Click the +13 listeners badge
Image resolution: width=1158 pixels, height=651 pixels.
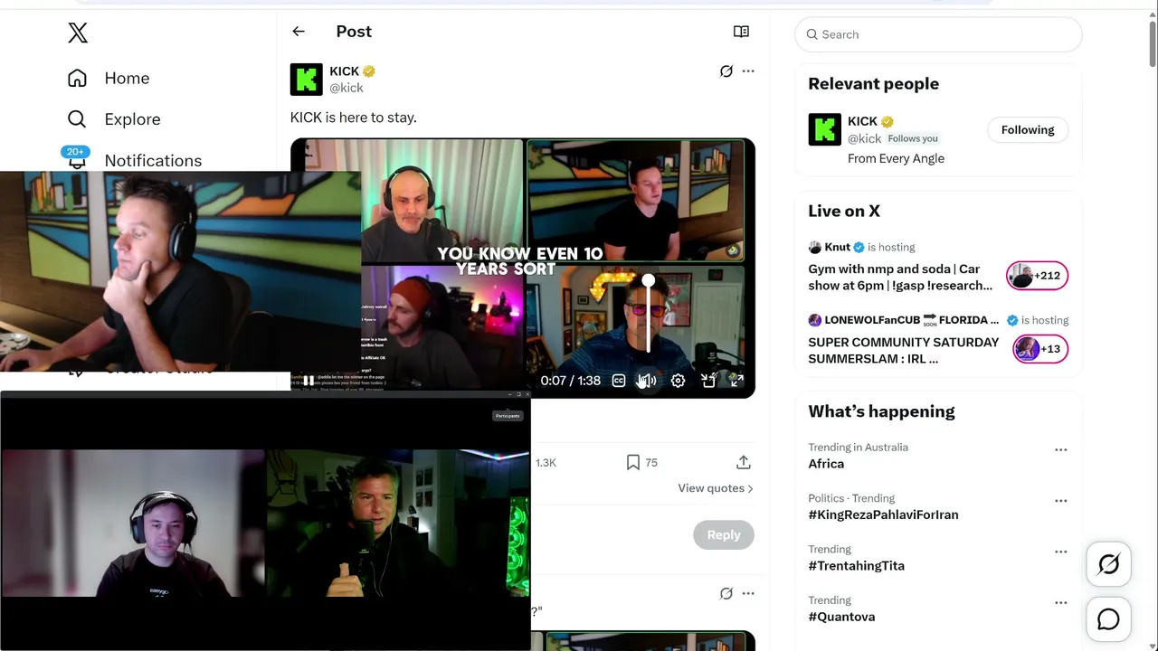click(x=1040, y=349)
